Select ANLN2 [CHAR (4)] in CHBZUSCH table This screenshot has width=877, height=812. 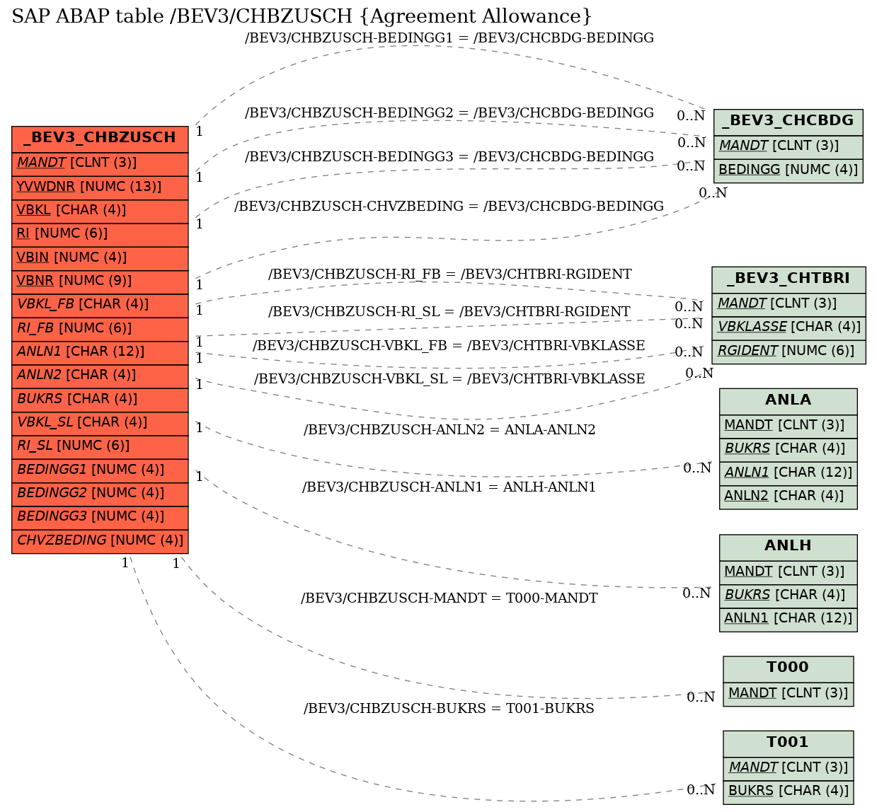100,376
